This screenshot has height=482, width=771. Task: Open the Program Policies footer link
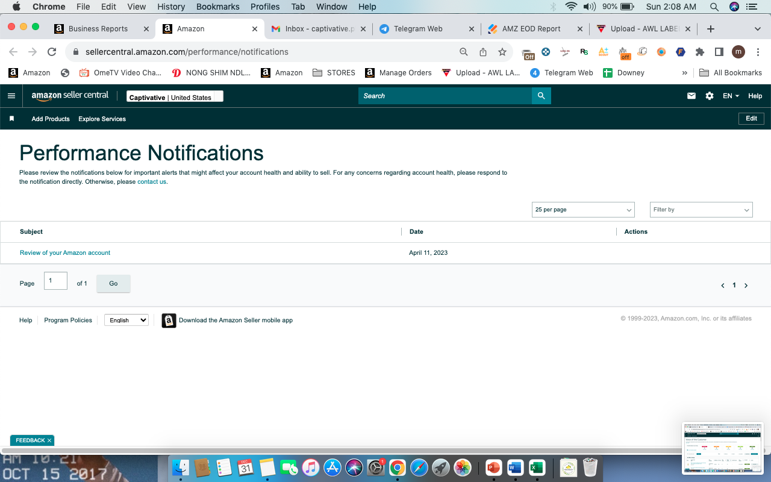click(x=68, y=321)
